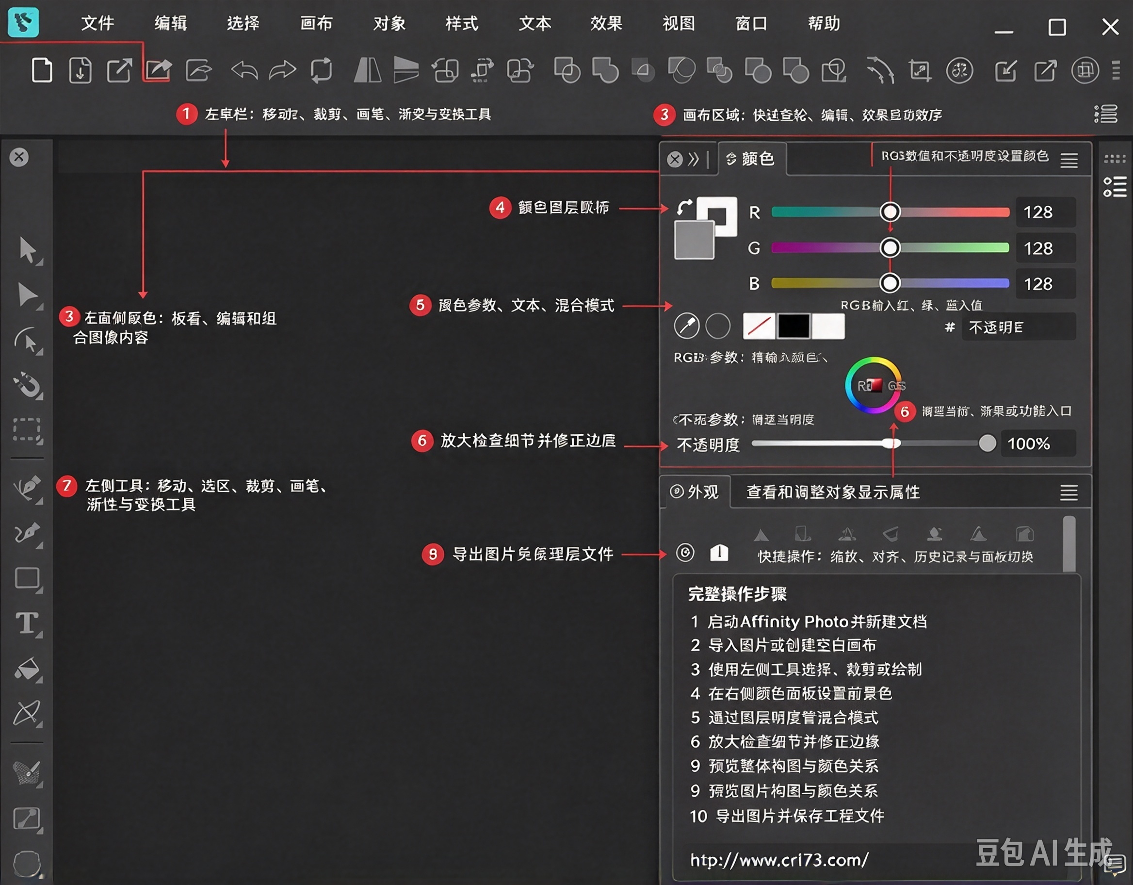Open the htp://www.cri73.com/ link
This screenshot has height=885, width=1133.
(x=779, y=860)
